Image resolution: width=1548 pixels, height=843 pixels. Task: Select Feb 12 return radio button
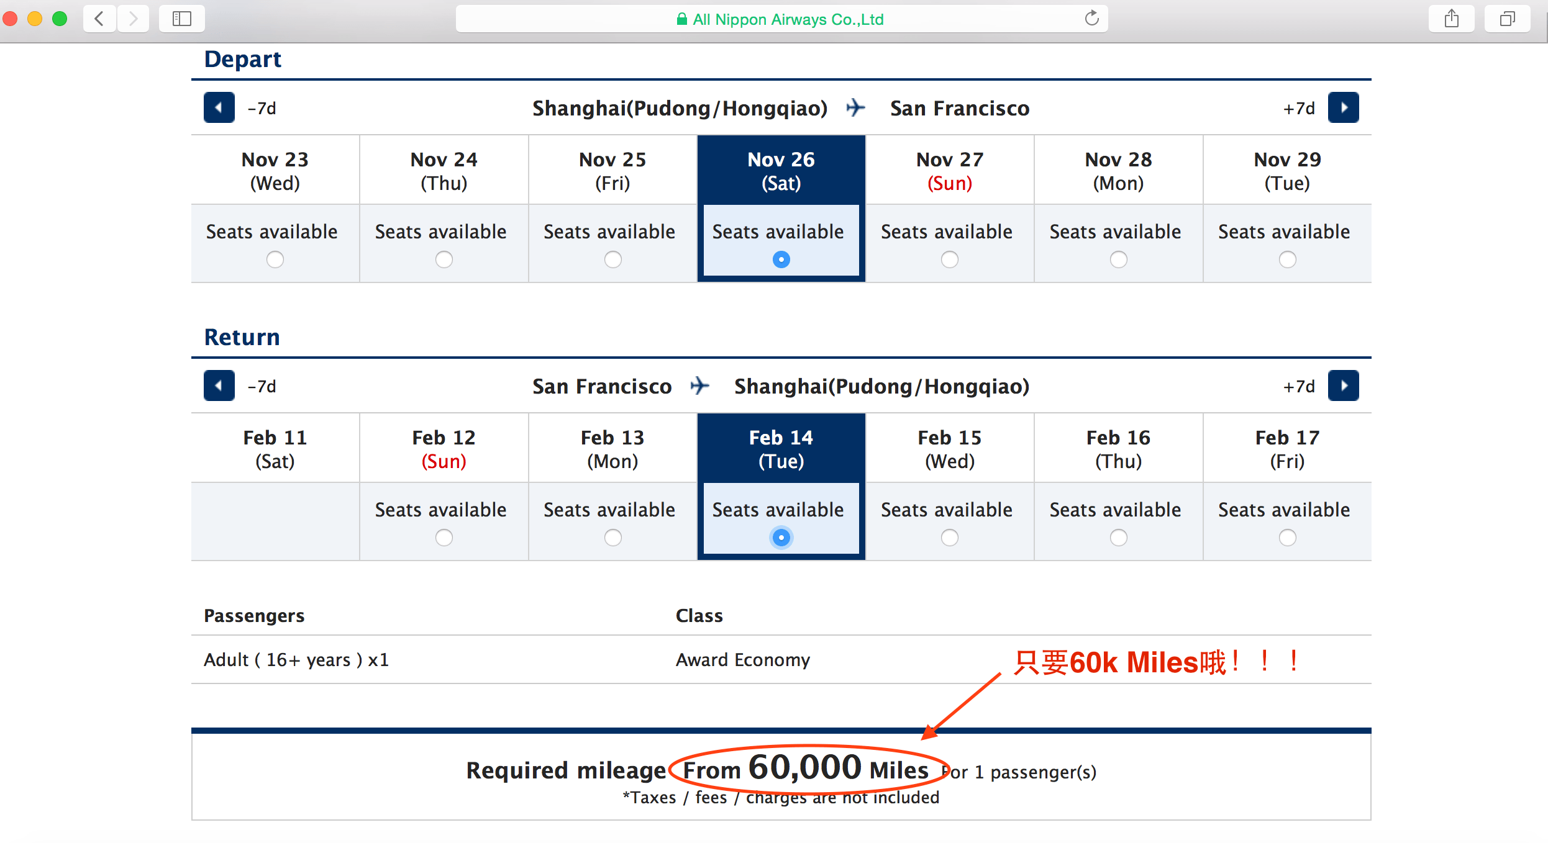coord(444,538)
